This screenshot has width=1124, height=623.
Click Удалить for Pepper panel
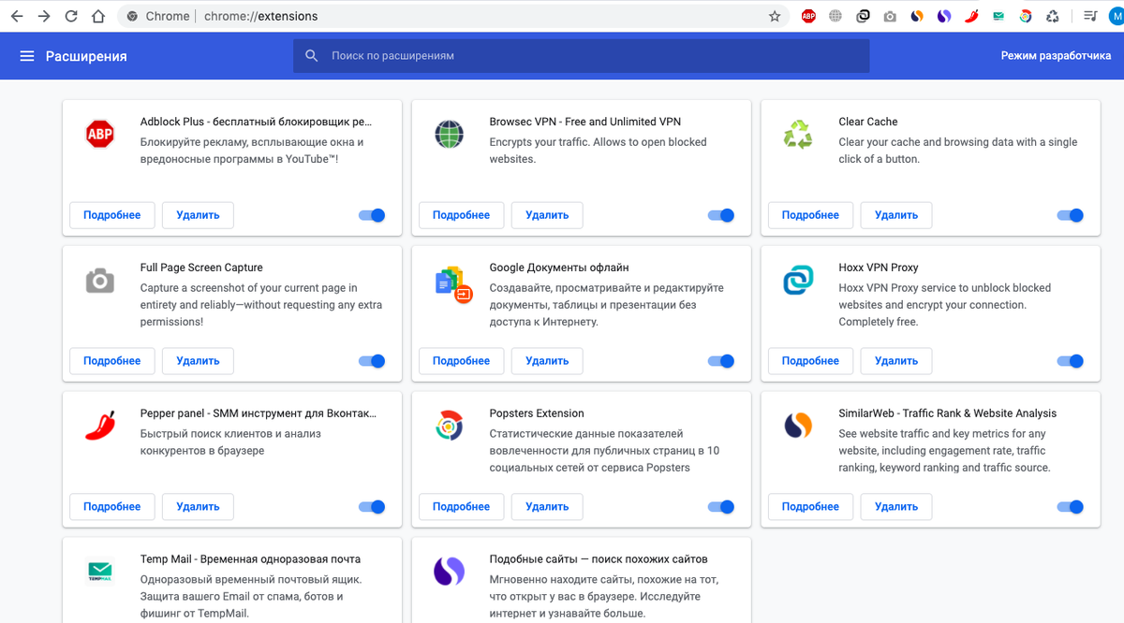(x=198, y=507)
